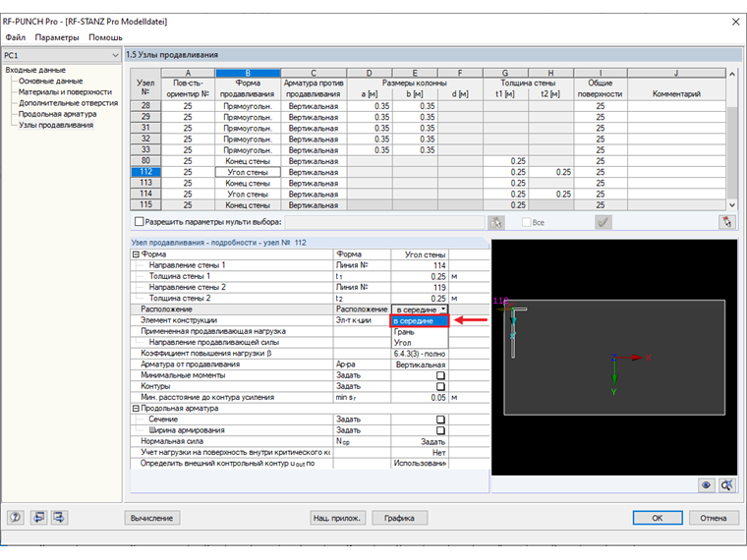Viewport: 747px width, 560px height.
Task: Click Конец стены cell in row 80
Action: 248,161
